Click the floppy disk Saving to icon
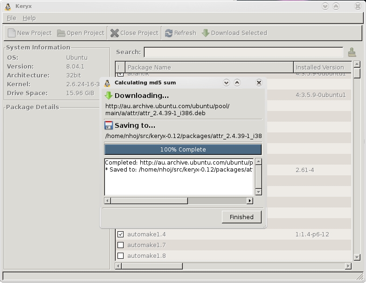 click(x=109, y=125)
